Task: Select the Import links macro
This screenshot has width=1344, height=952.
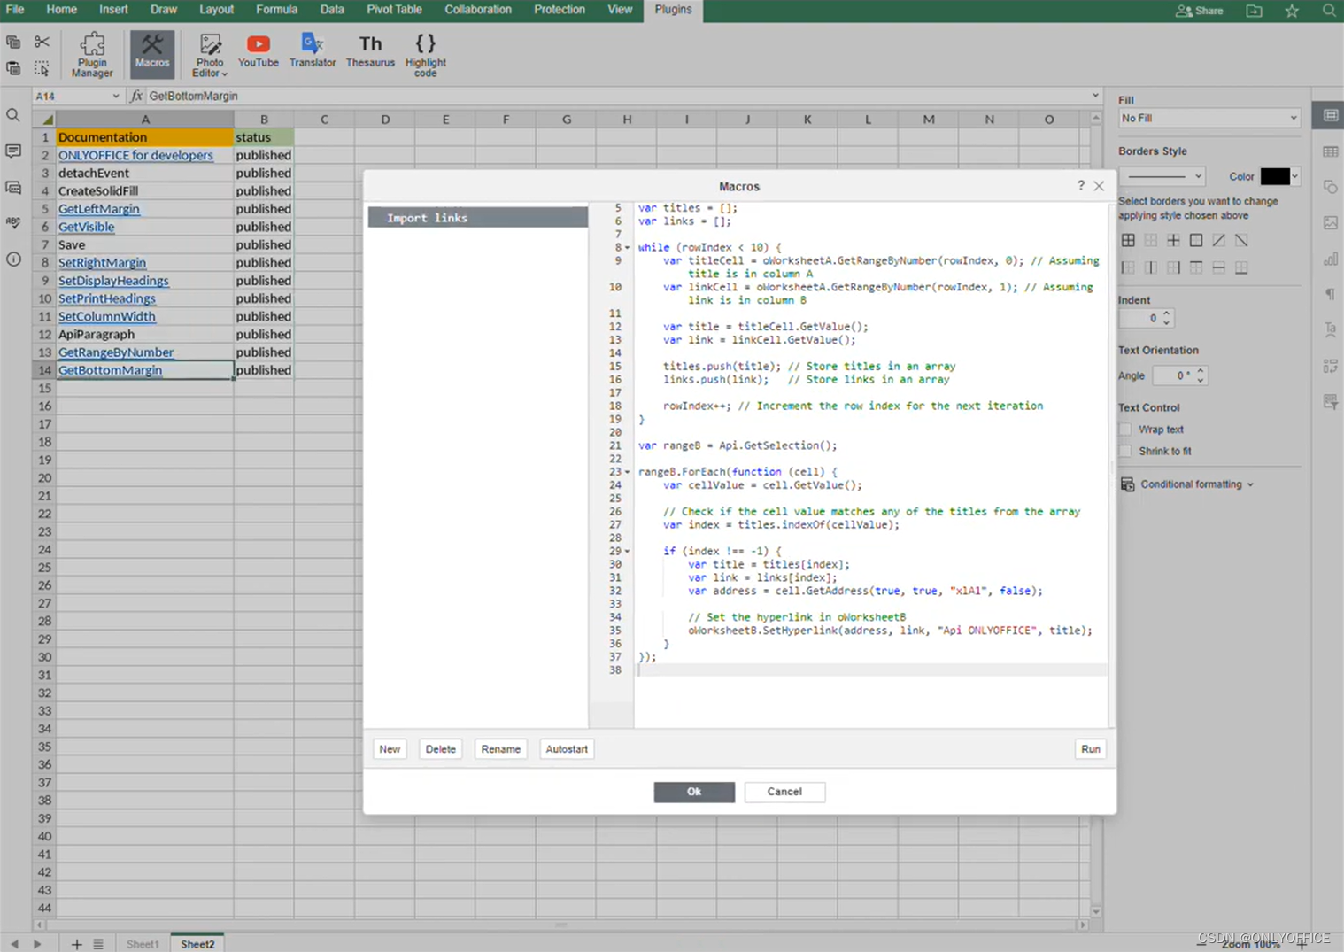Action: click(478, 218)
